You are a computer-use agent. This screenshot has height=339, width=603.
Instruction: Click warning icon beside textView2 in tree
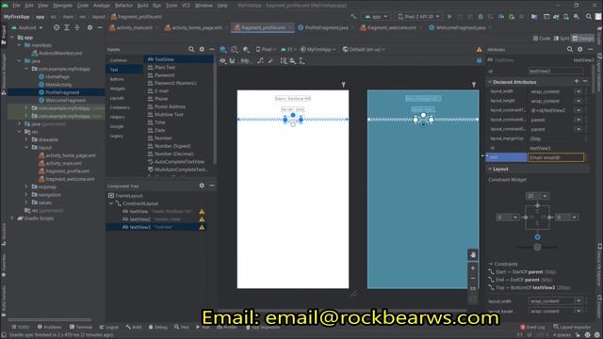pos(202,219)
